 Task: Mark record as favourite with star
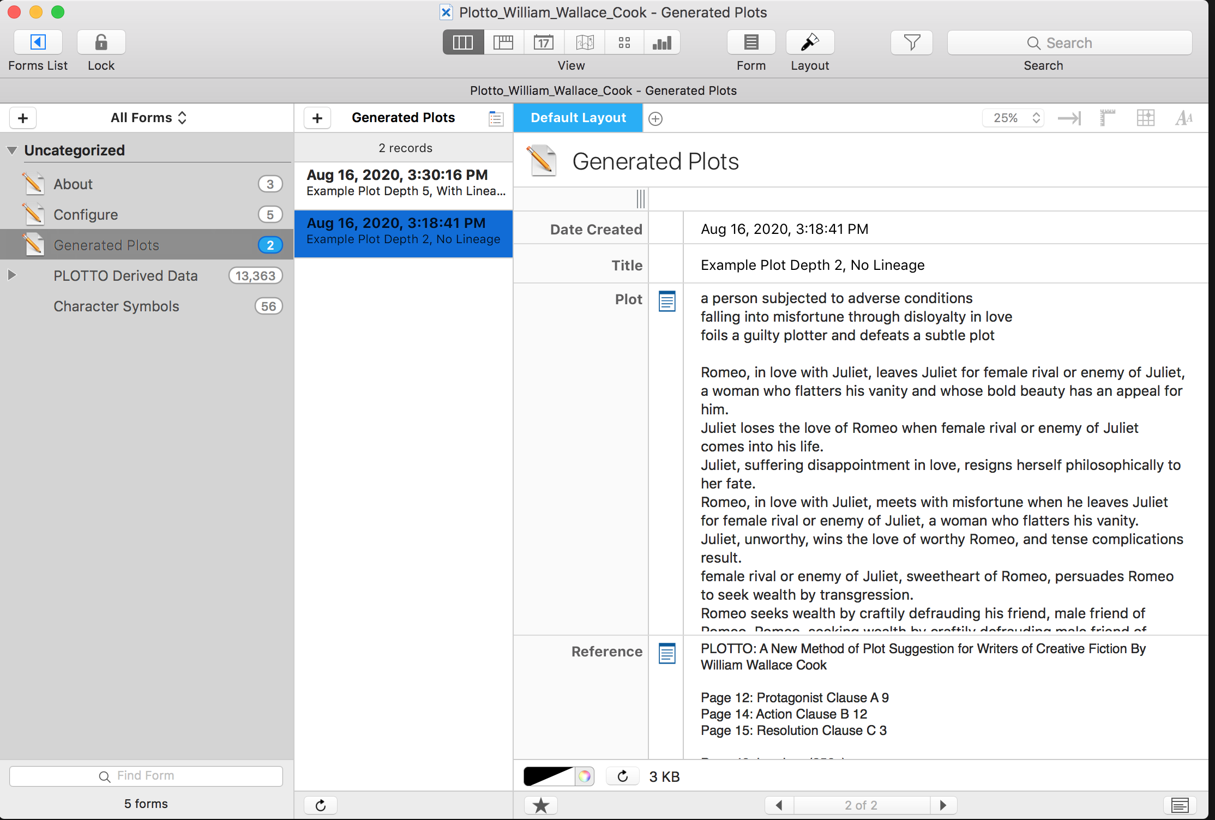[x=540, y=805]
